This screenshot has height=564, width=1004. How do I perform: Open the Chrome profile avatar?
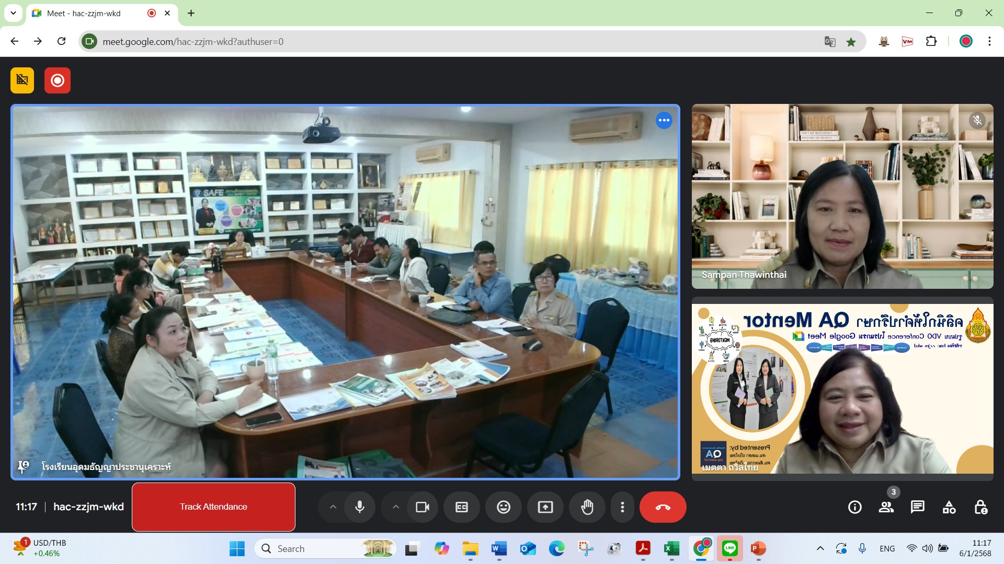966,41
